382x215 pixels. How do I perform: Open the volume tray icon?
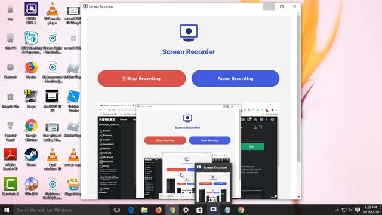350,210
